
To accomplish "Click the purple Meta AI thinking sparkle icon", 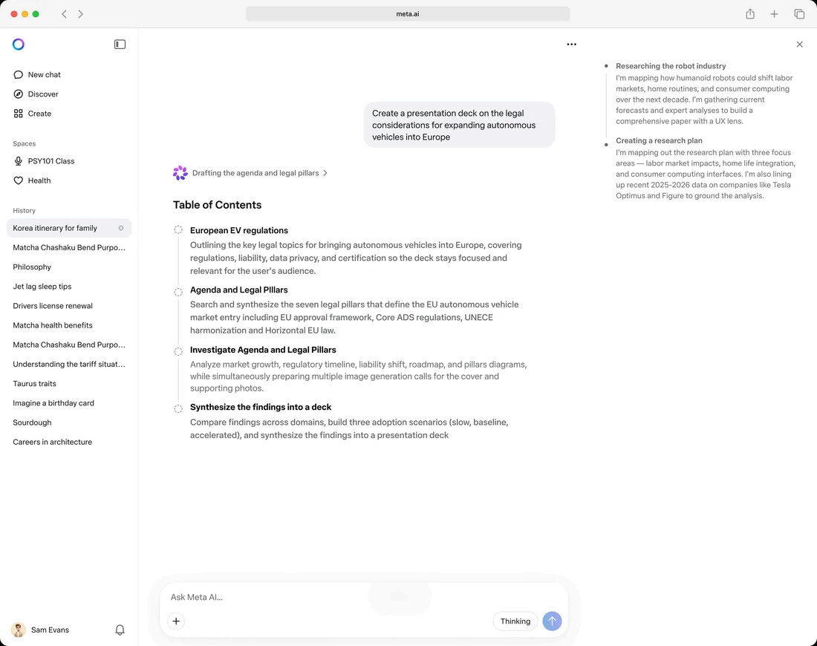I will (x=180, y=173).
